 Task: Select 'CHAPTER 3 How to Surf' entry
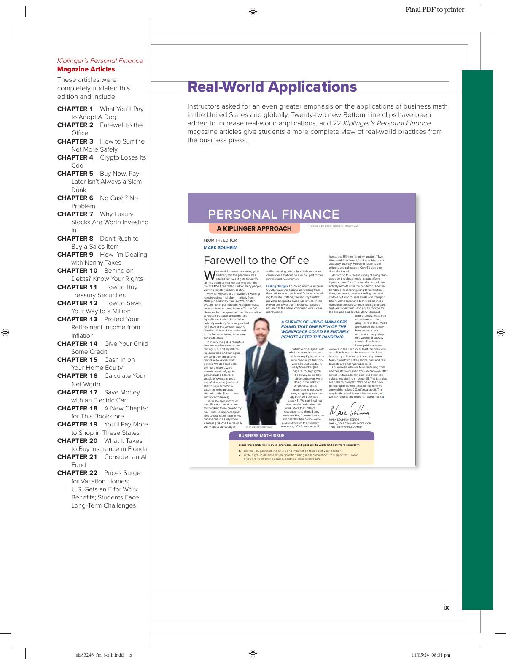pyautogui.click(x=101, y=145)
